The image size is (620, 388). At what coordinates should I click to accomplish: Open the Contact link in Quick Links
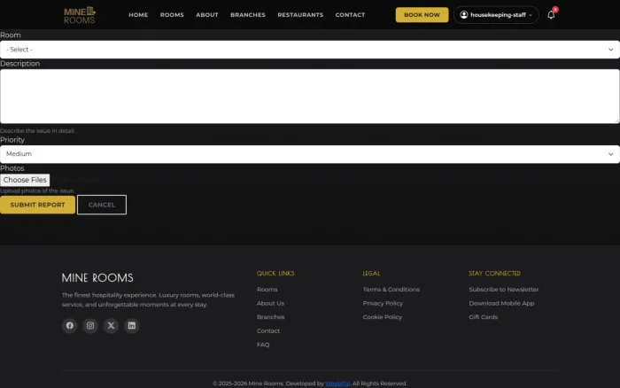268,331
